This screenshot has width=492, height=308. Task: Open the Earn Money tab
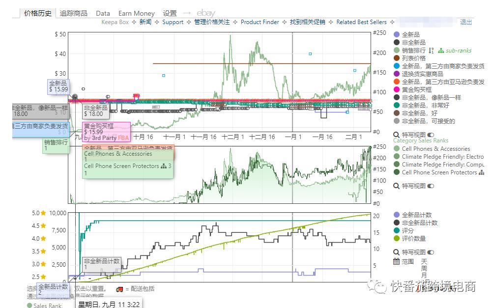[x=136, y=13]
